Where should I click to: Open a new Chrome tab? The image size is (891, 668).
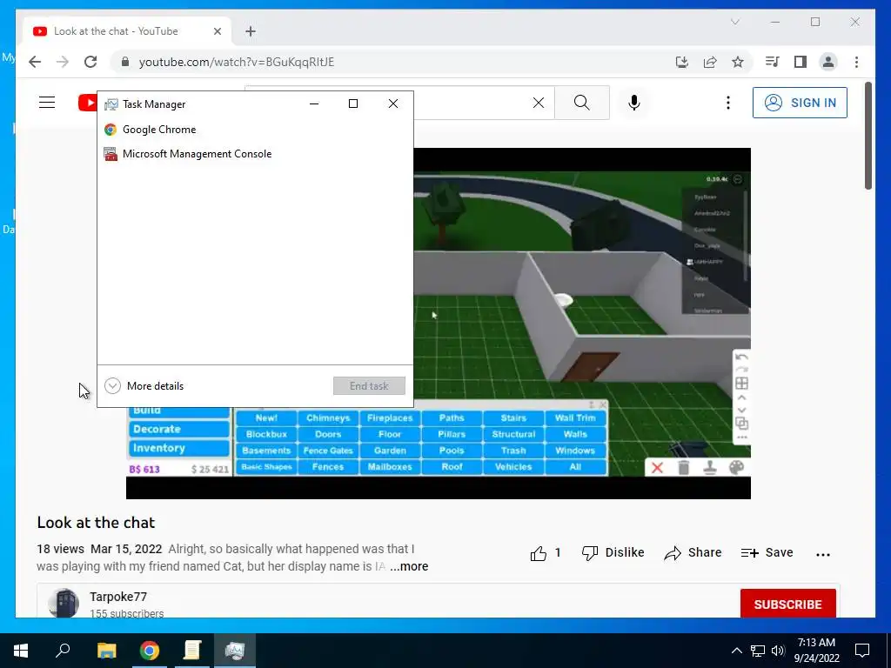click(x=251, y=31)
